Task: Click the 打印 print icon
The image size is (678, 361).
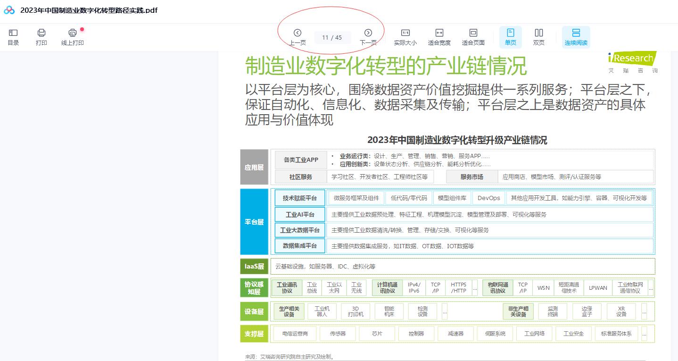Action: pyautogui.click(x=41, y=37)
